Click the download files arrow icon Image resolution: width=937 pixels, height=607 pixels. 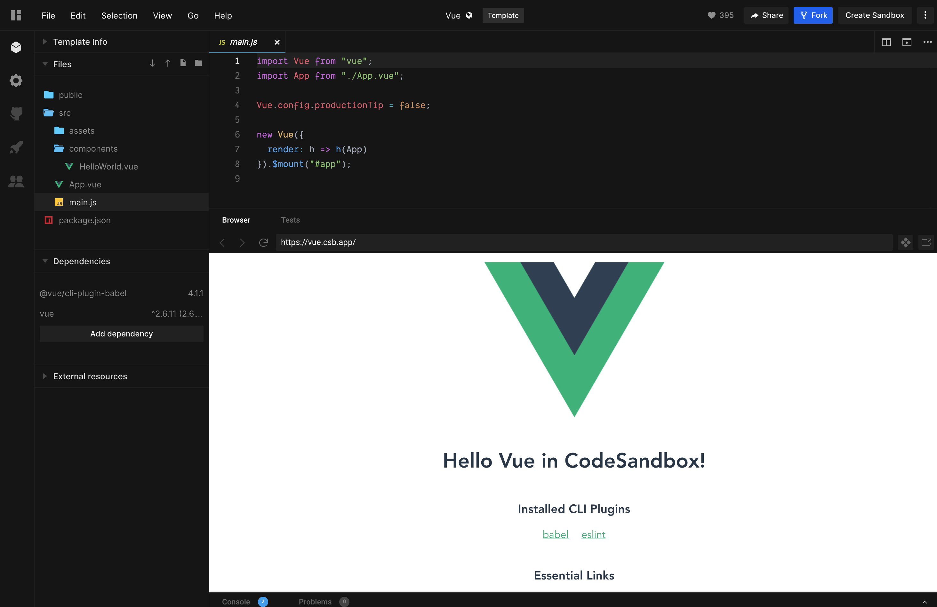(x=152, y=63)
